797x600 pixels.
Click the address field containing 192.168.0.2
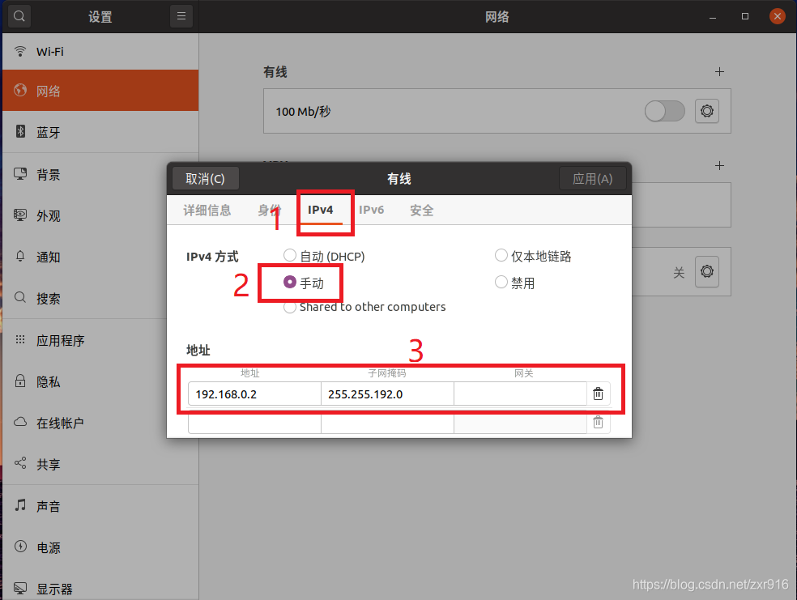254,394
